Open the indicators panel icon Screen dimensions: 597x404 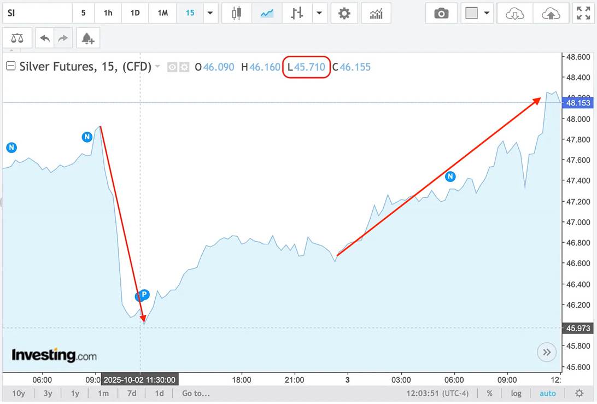376,13
